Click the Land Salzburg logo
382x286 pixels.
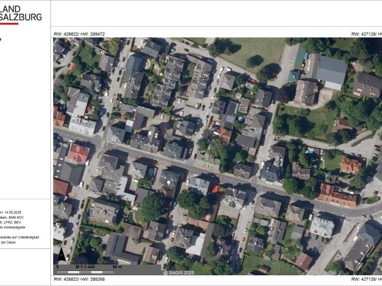(20, 14)
